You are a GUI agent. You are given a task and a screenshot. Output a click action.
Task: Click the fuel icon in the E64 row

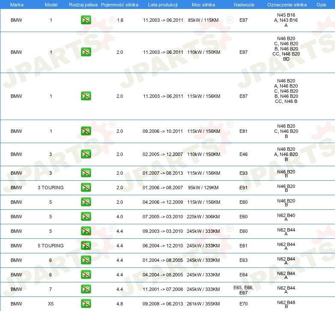[x=86, y=275]
